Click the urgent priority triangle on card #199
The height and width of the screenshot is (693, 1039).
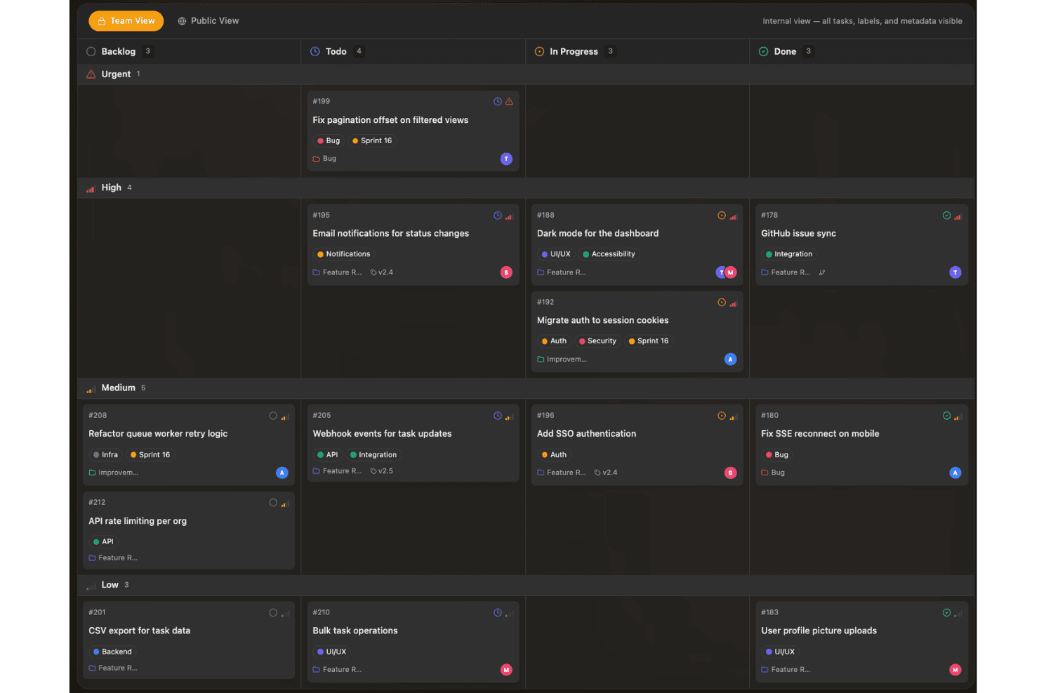pyautogui.click(x=510, y=102)
